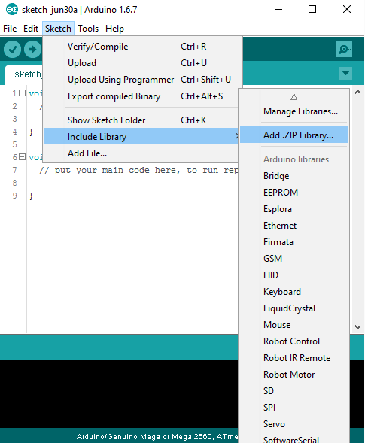
Task: Select the sketch_jun30a editor tab
Action: click(24, 74)
